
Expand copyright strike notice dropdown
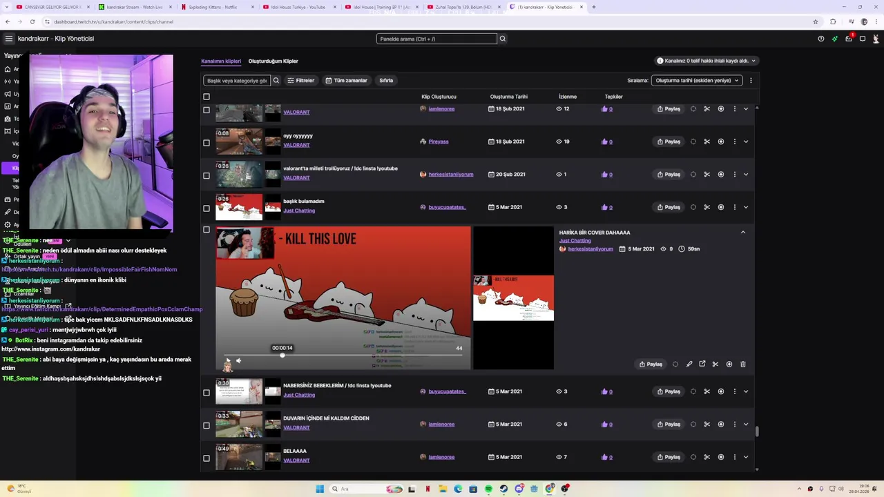pyautogui.click(x=706, y=61)
